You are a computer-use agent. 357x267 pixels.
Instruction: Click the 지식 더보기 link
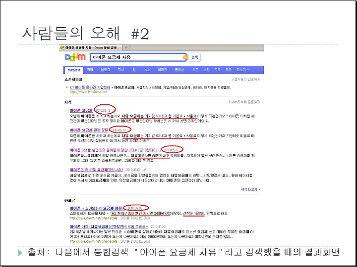(x=250, y=189)
